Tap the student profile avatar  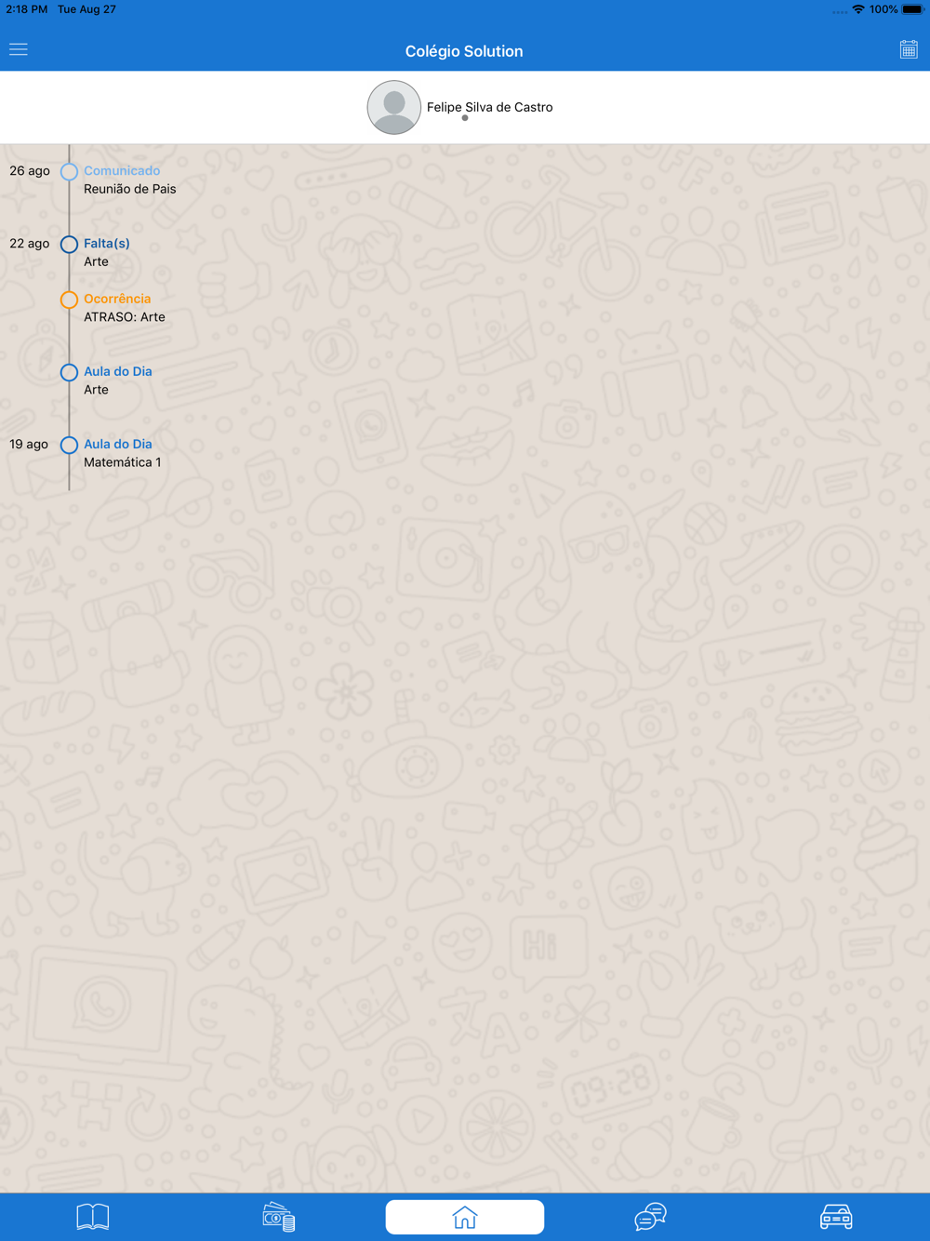point(394,107)
